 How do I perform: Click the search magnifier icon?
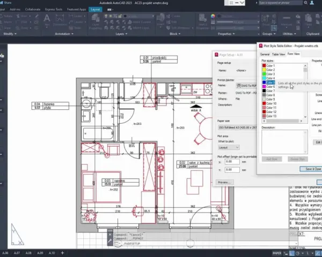(305, 3)
